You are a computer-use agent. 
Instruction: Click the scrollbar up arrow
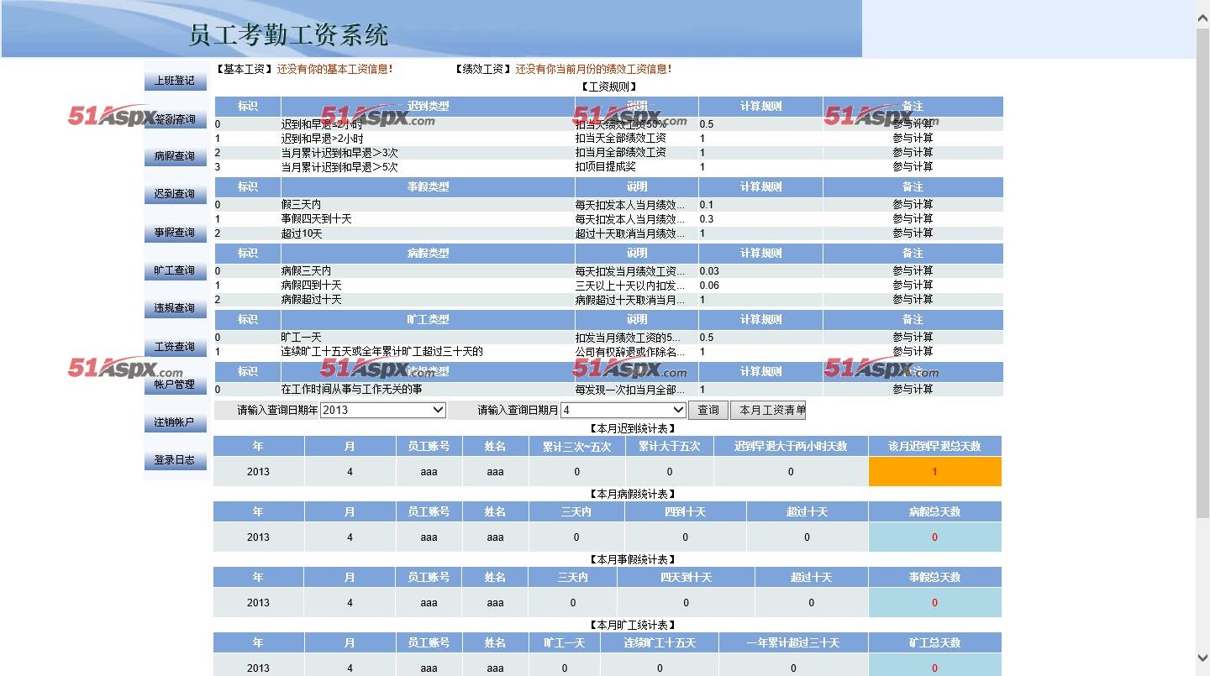(x=1202, y=14)
